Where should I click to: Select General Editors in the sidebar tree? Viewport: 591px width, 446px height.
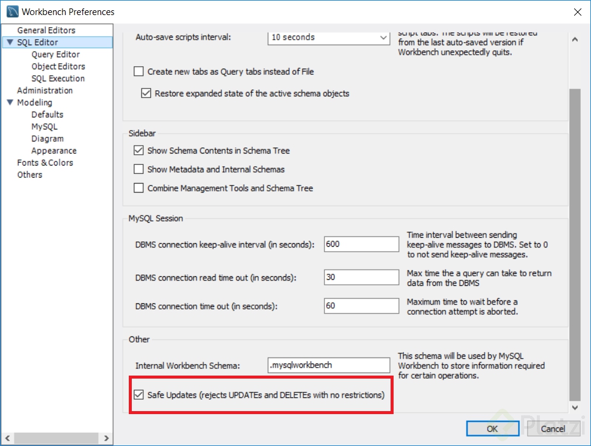tap(46, 30)
